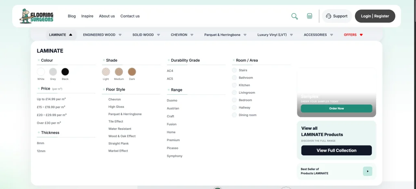Screen dimensions: 416x189
Task: Open the Chevron floor style
Action: point(115,99)
